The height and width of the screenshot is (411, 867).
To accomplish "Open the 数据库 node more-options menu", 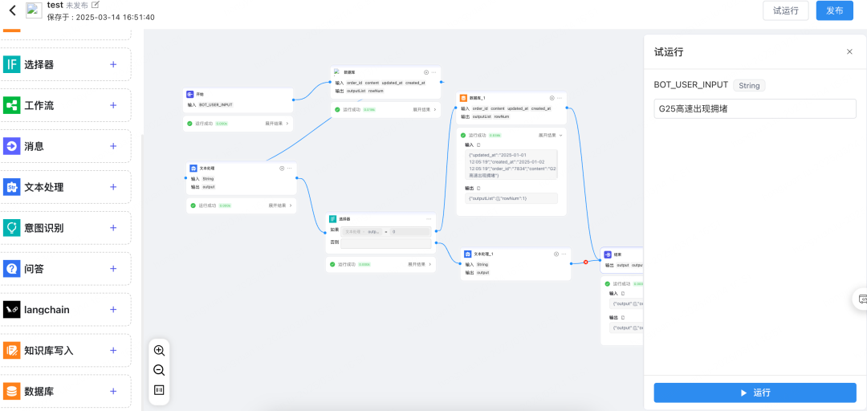I will [x=434, y=72].
